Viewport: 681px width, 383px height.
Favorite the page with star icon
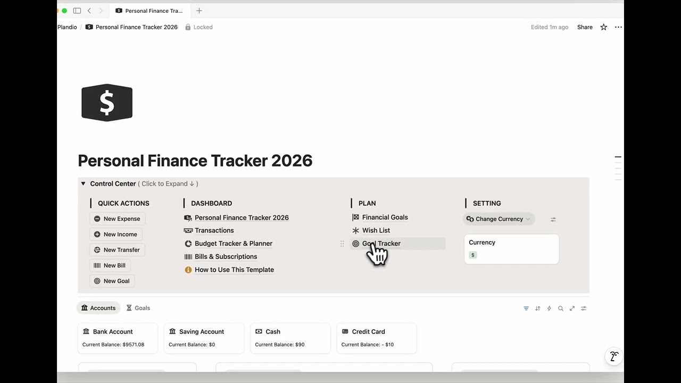click(x=603, y=27)
